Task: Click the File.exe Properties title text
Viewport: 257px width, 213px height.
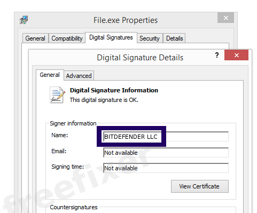Action: 126,20
